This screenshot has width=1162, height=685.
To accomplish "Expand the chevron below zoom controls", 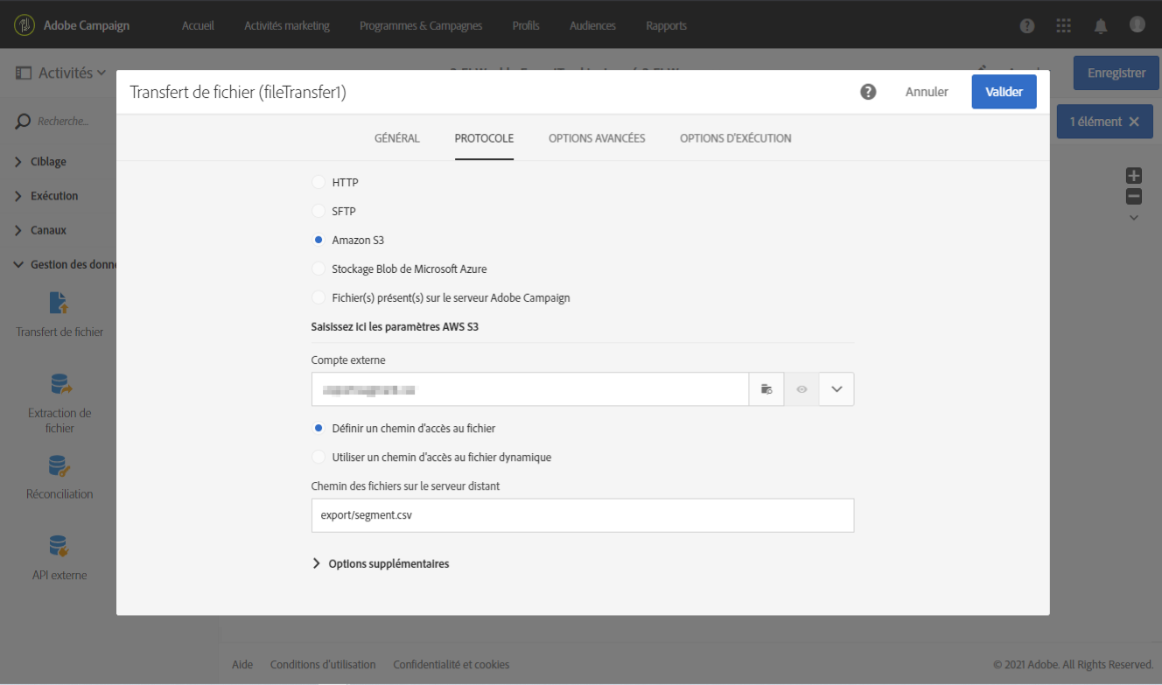I will point(1134,218).
